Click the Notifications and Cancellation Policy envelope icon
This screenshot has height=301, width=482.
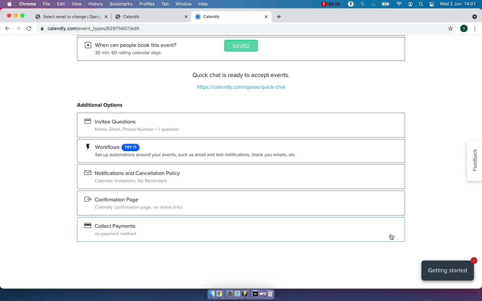87,173
